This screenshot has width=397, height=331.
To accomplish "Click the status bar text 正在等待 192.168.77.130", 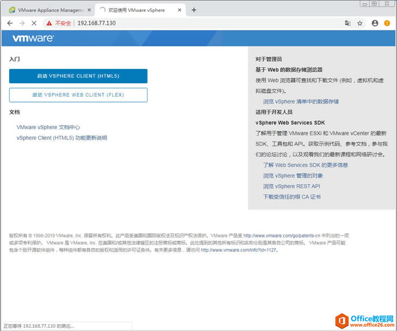I will coord(39,326).
